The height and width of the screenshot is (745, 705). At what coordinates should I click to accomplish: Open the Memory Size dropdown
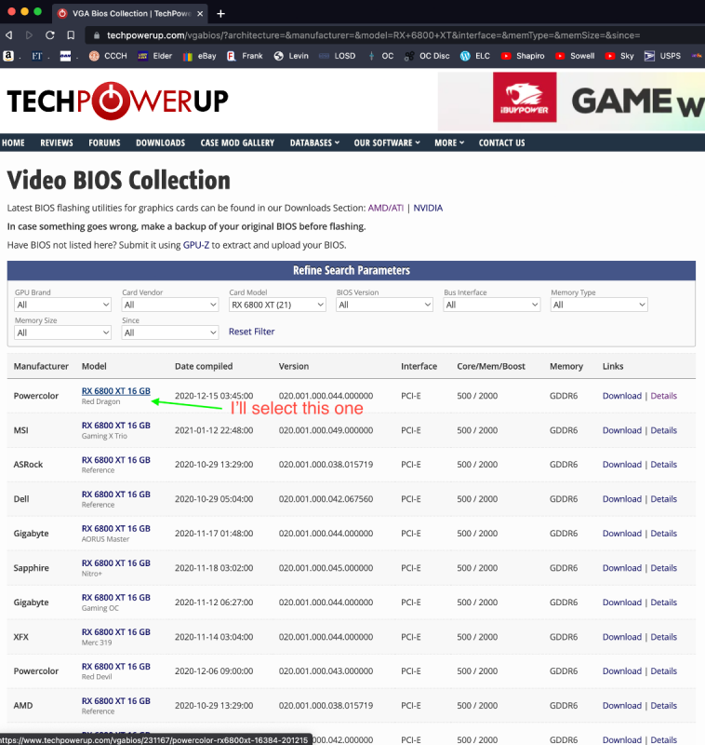tap(62, 332)
